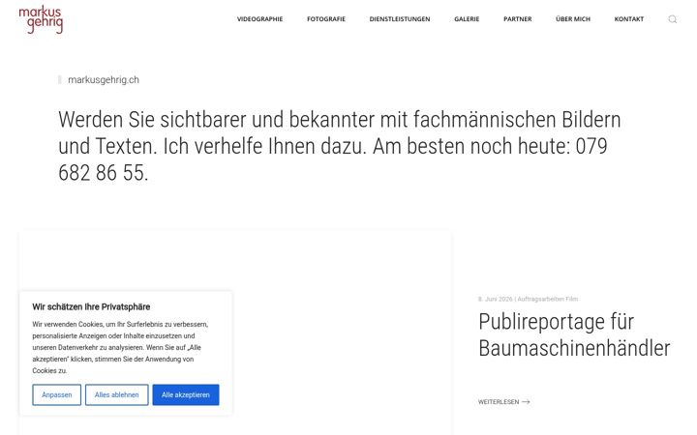Open the Fotografie menu
Viewport: 697px width, 435px height.
[x=326, y=19]
